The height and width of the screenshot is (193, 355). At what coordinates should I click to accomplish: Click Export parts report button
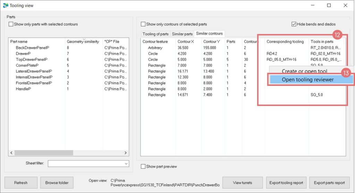(x=329, y=183)
